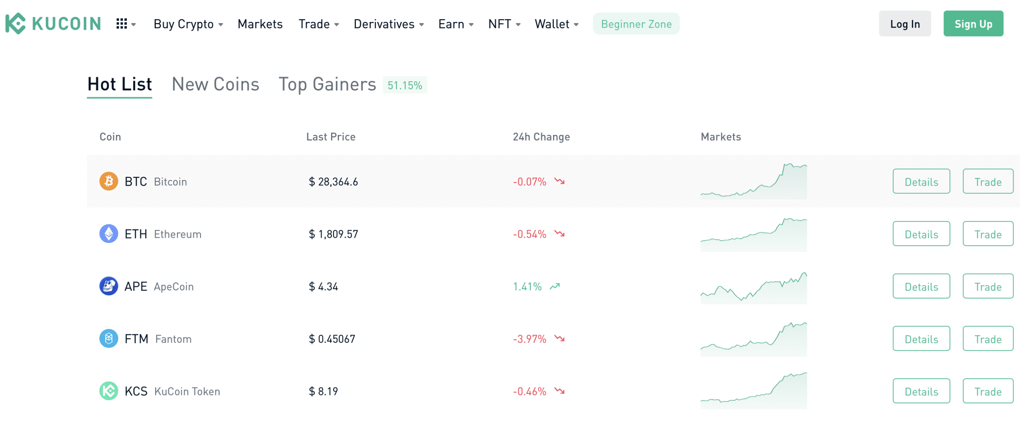Switch to the New Coins tab
Image resolution: width=1020 pixels, height=428 pixels.
click(215, 84)
